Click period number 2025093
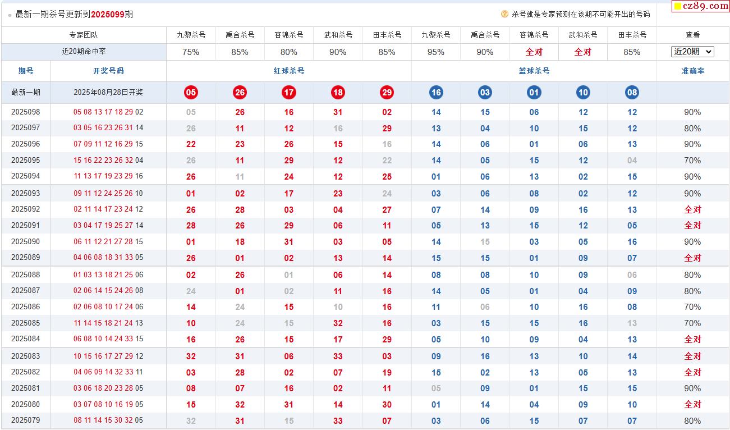Viewport: 730px width, 430px height. pos(26,193)
